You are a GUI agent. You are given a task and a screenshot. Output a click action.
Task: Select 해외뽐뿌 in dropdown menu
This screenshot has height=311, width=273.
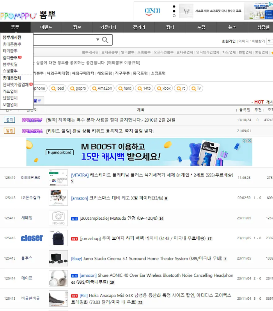pos(10,51)
